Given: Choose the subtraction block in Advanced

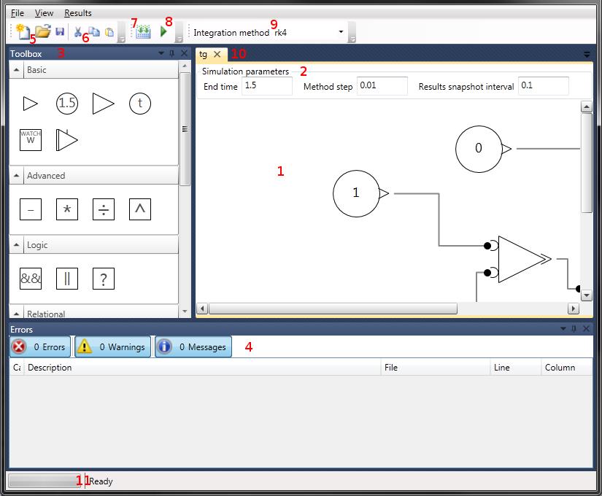Looking at the screenshot, I should [31, 209].
